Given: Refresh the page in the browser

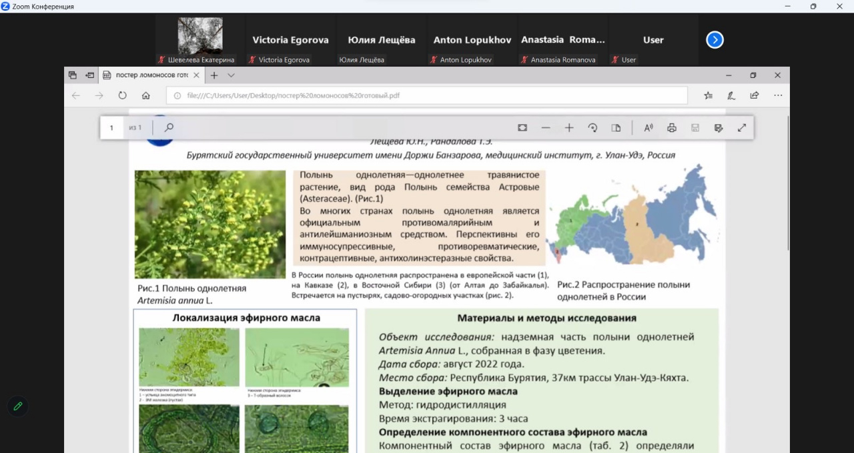Looking at the screenshot, I should click(122, 95).
